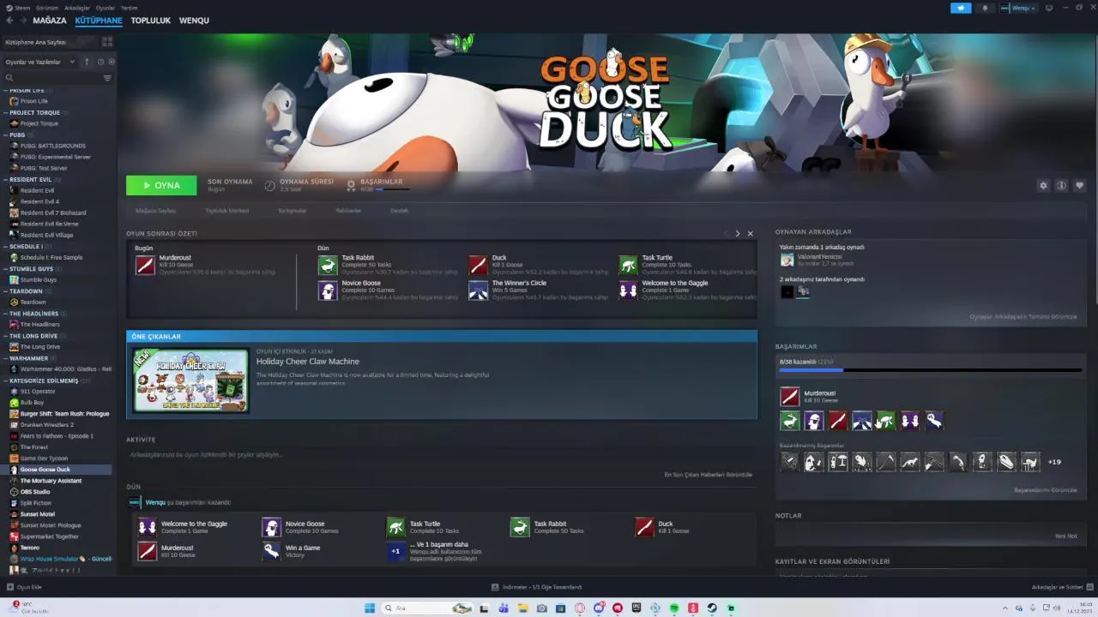Viewport: 1098px width, 617px height.
Task: Switch library to grid collections view
Action: click(x=107, y=41)
